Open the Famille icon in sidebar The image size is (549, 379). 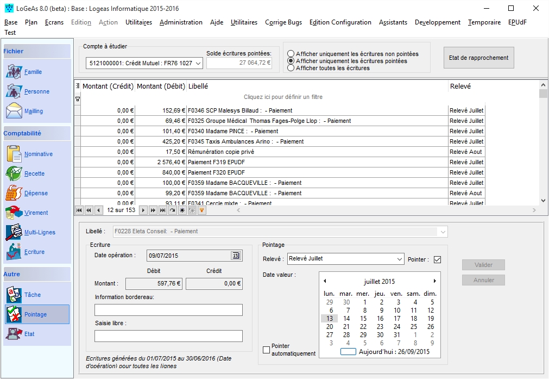[x=14, y=72]
